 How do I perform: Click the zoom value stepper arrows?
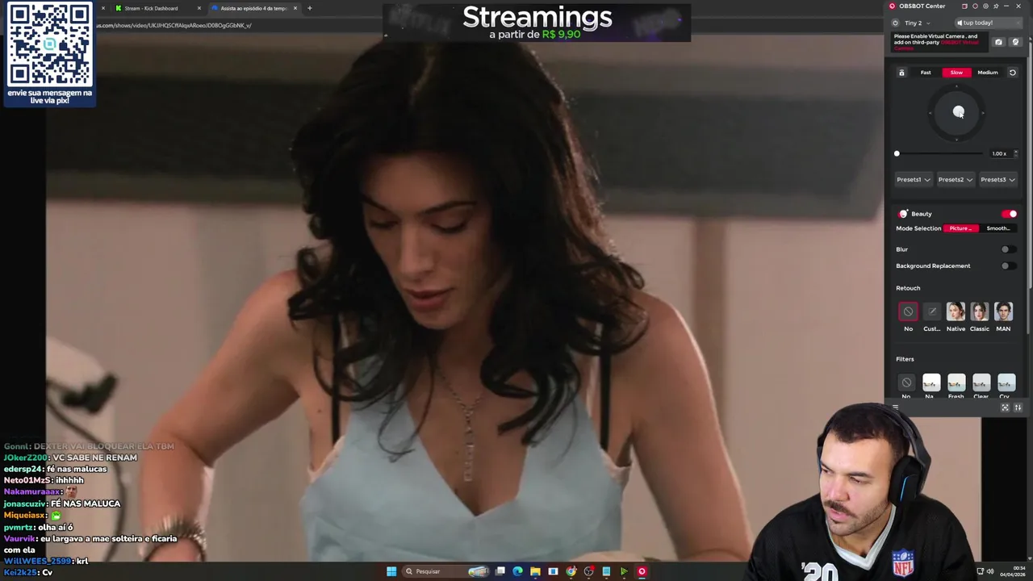pos(1015,153)
